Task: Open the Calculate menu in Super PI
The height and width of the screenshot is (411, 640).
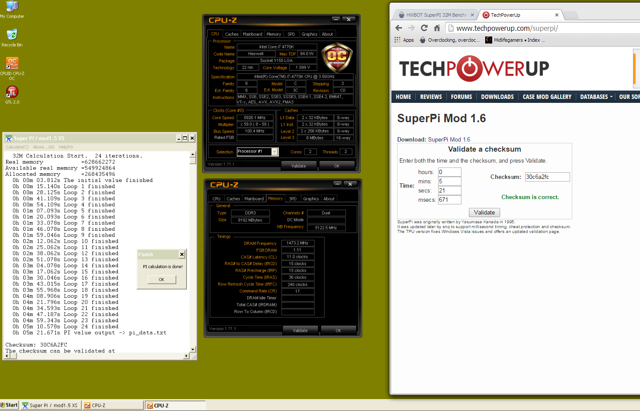Action: [17, 147]
